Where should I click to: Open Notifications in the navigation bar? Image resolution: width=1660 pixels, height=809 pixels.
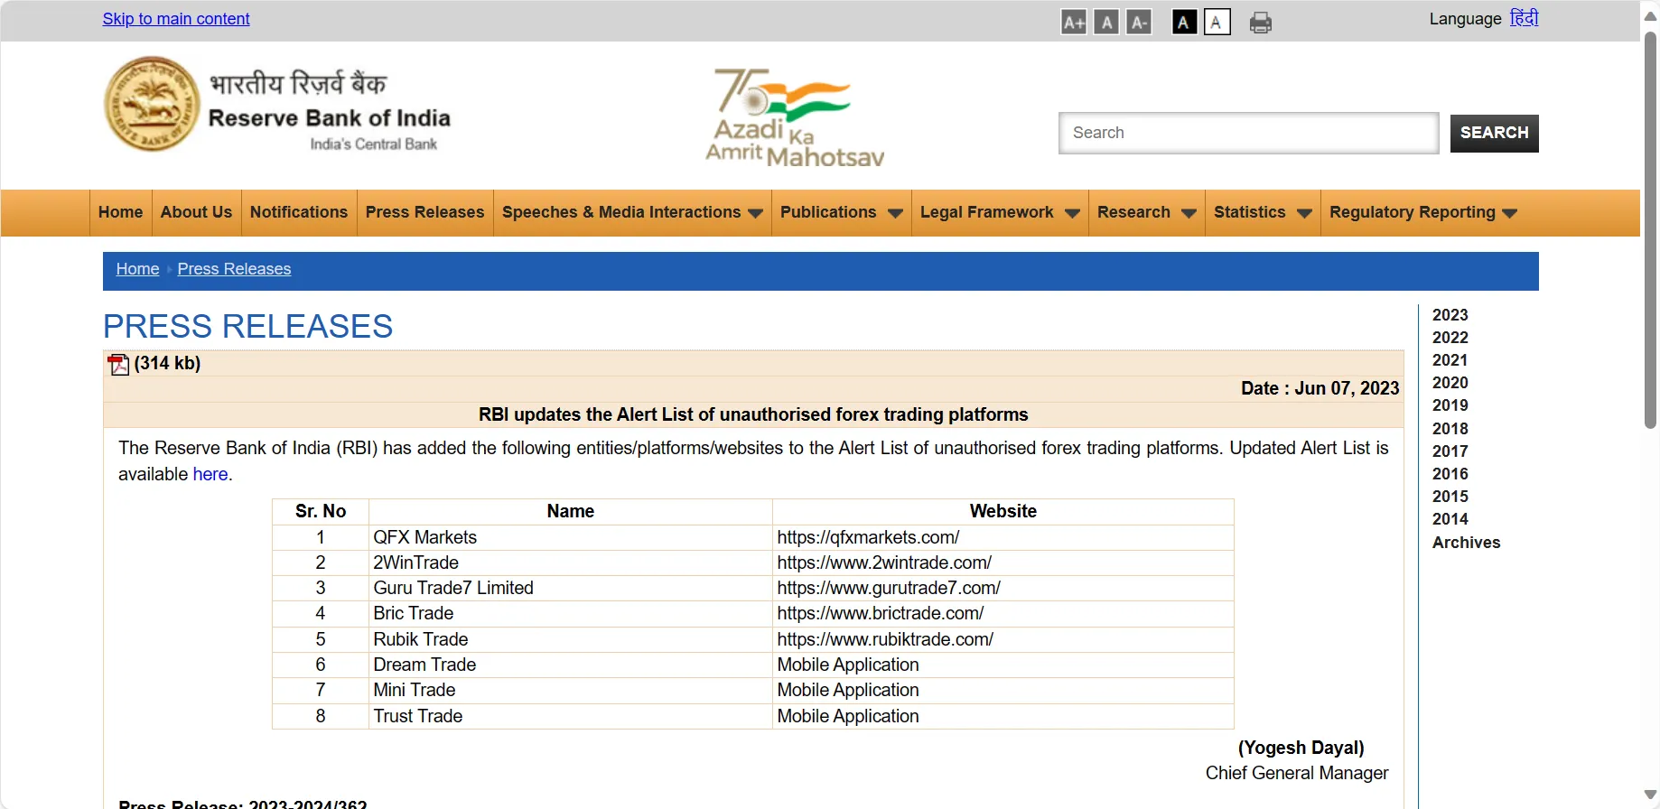pos(299,212)
